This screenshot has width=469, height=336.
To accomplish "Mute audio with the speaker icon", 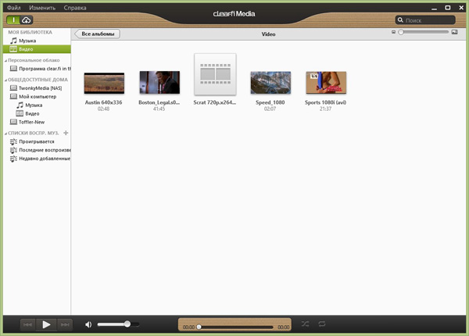I will (88, 324).
